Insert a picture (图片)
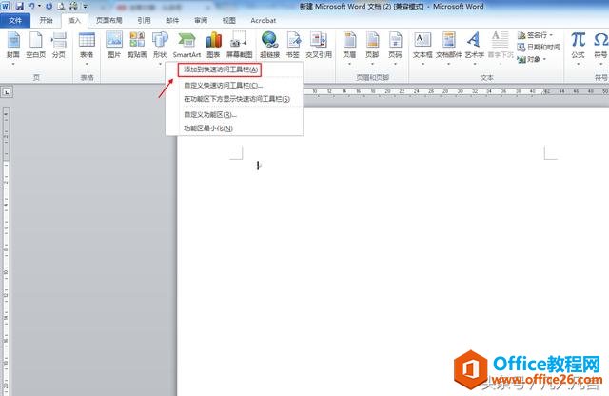 click(114, 45)
